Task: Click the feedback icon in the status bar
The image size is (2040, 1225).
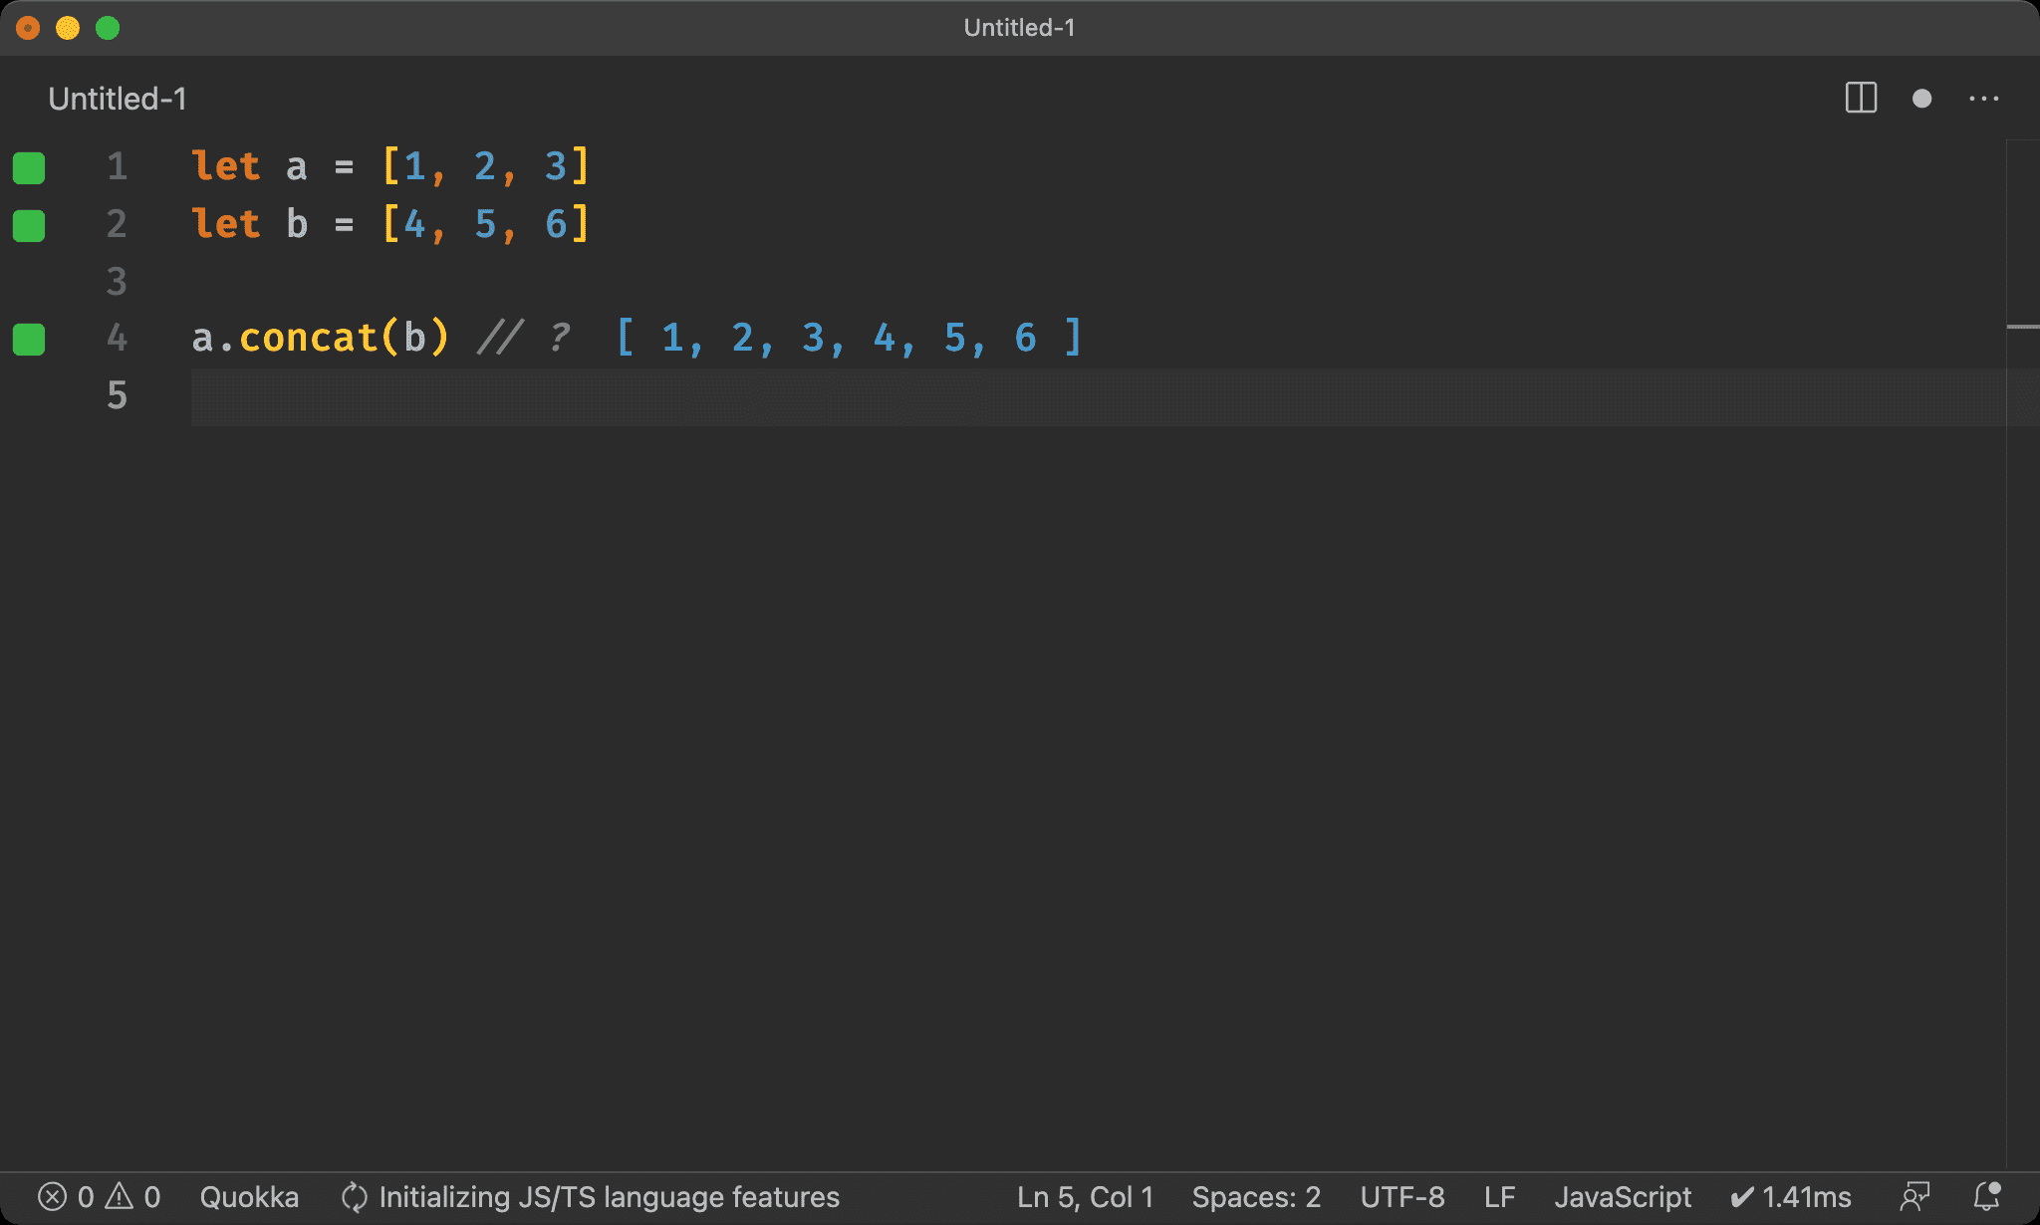Action: [x=1914, y=1196]
